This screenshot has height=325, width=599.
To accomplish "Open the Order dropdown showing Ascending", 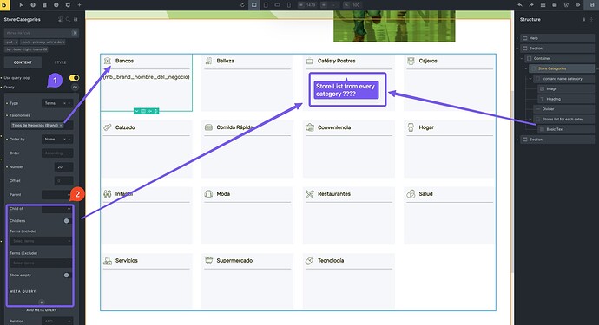I will (x=57, y=153).
